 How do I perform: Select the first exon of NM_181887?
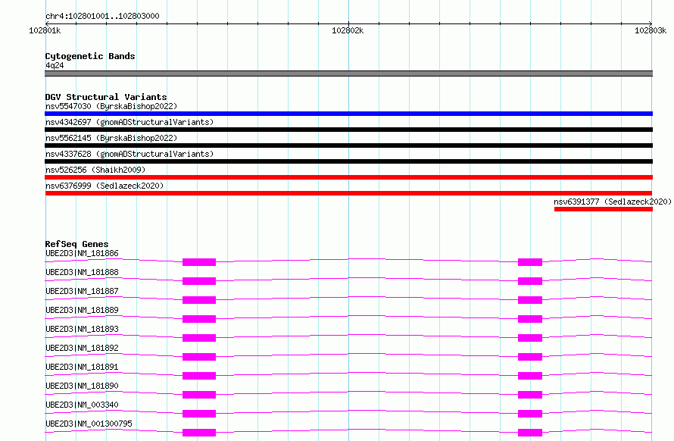(199, 300)
